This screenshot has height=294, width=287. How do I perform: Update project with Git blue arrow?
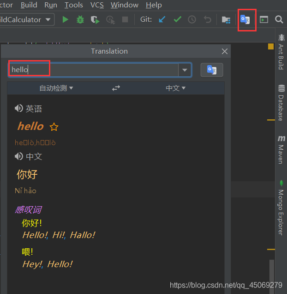[162, 19]
